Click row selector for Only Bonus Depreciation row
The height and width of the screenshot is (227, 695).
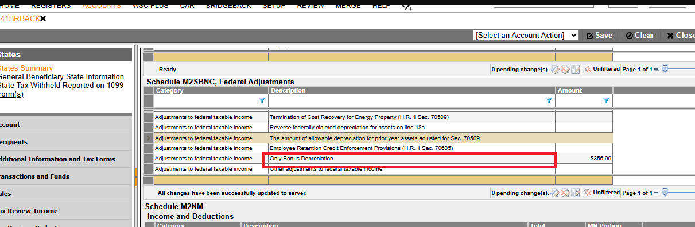tap(149, 158)
